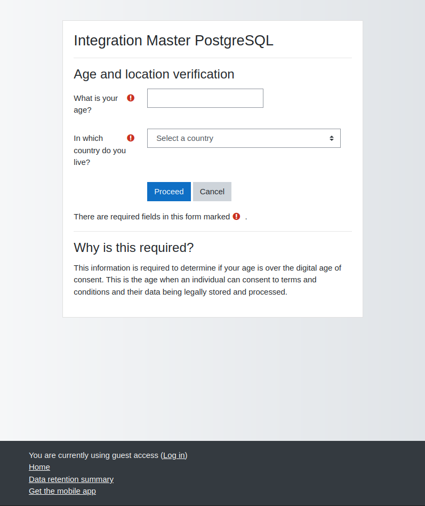Click the arrows on Select a country
Viewport: 425px width, 506px height.
(x=332, y=138)
